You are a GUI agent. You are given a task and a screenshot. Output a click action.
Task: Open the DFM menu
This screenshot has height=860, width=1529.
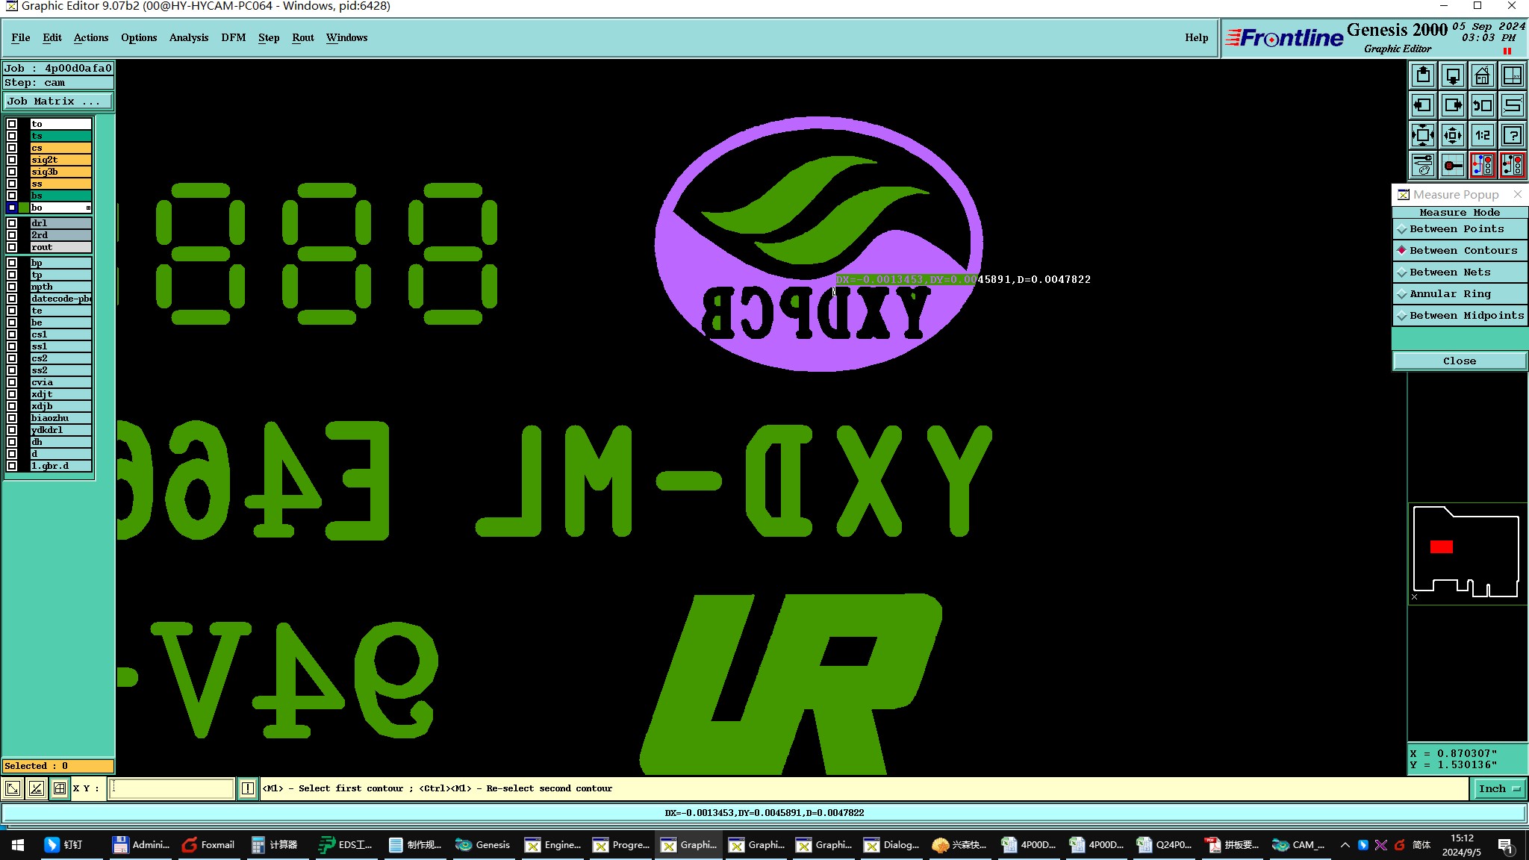pos(233,37)
